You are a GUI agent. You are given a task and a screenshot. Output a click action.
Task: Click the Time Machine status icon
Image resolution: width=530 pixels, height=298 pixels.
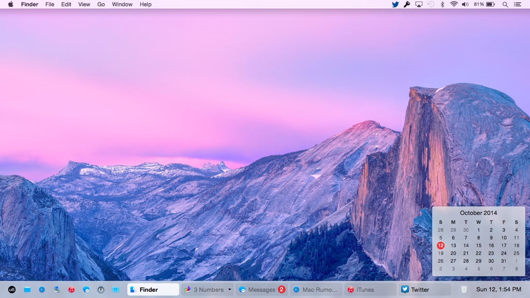(x=431, y=4)
